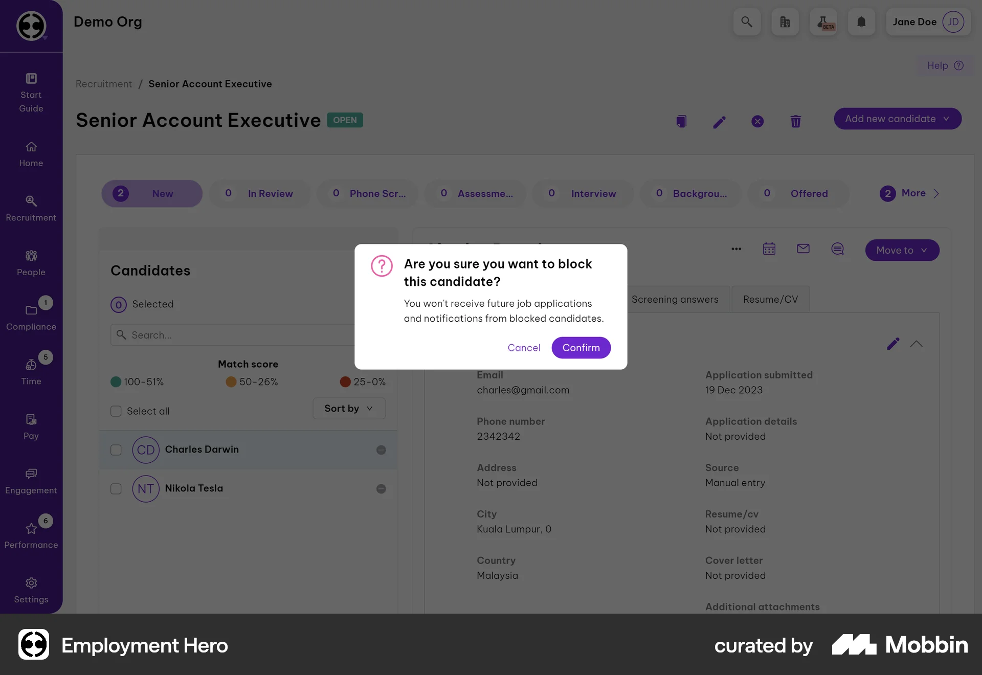Screen dimensions: 982x675
Task: Open the Move to dropdown
Action: click(x=902, y=250)
